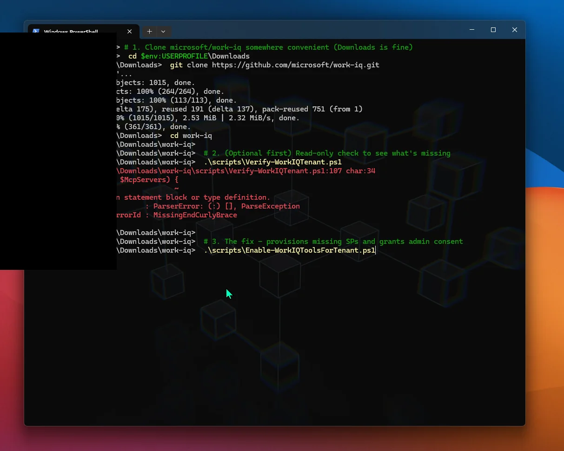
Task: Click the "bjects: 1015, done." line
Action: [156, 83]
